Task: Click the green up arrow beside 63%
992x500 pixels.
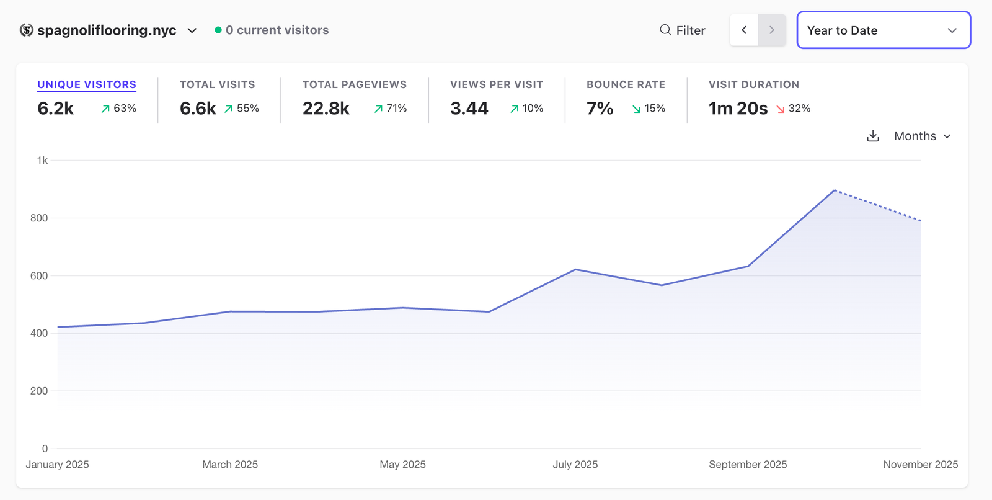Action: click(105, 109)
